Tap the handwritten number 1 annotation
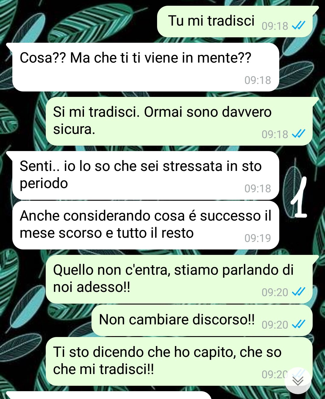This screenshot has width=325, height=399. pos(299,197)
